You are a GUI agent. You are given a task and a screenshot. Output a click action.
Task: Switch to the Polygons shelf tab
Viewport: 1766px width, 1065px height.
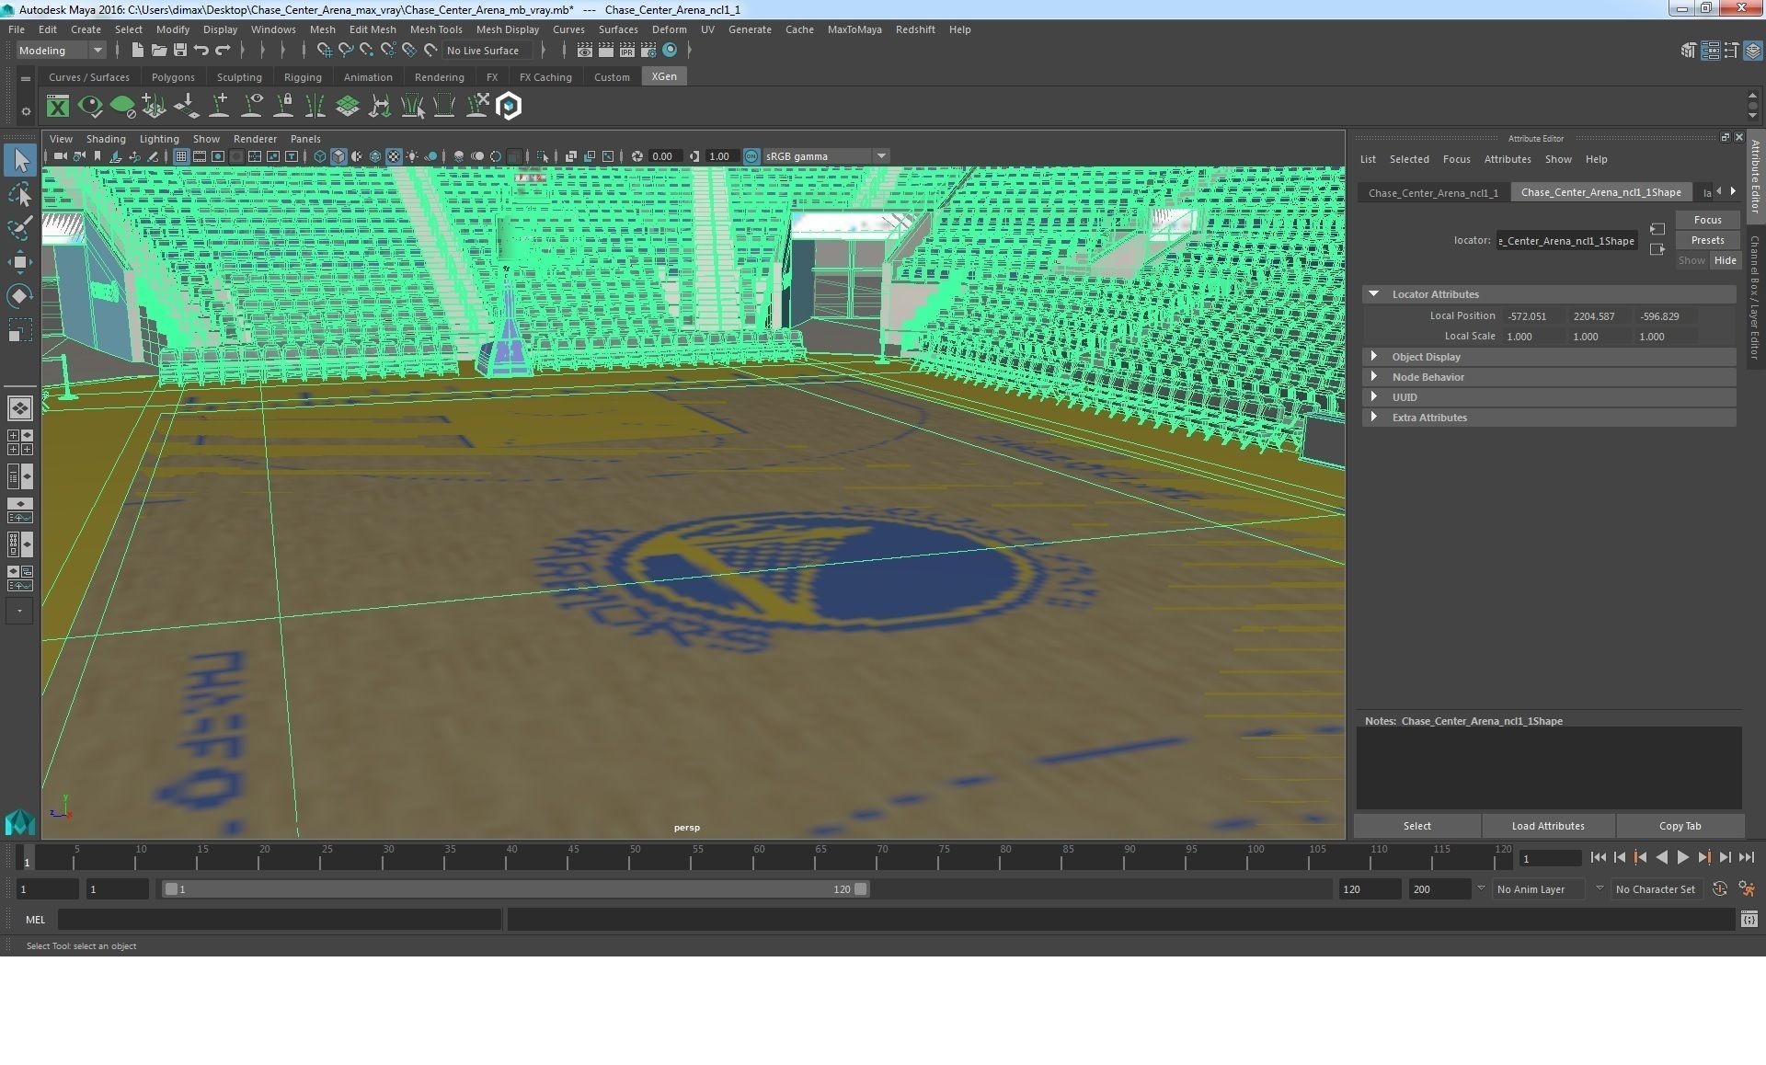point(173,77)
